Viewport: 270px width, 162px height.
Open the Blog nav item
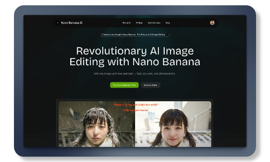[x=168, y=22]
